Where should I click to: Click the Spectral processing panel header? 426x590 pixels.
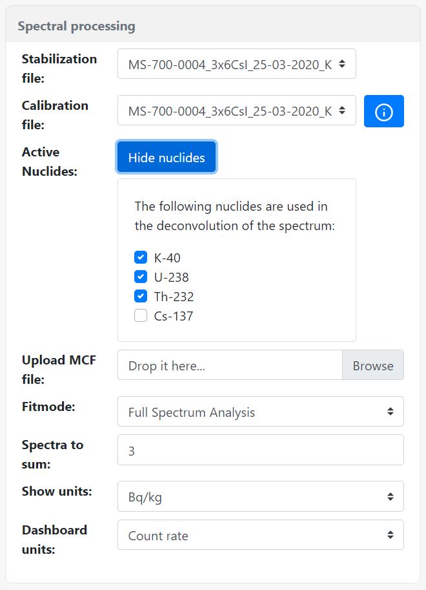76,26
